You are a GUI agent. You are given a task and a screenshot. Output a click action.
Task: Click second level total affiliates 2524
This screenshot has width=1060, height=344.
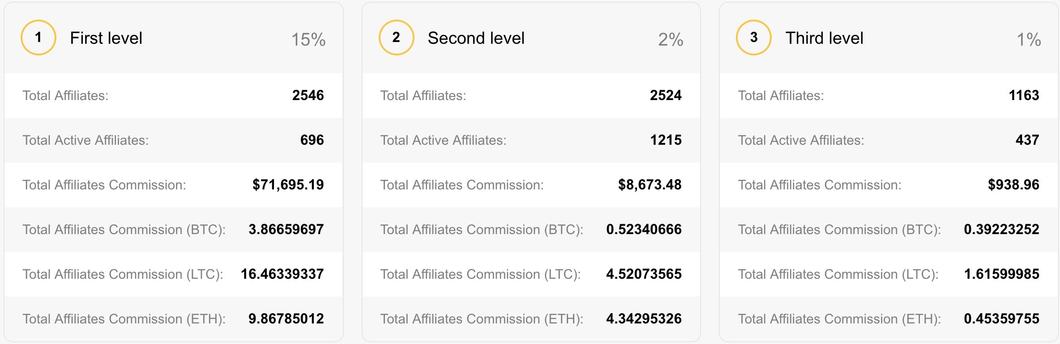(665, 95)
